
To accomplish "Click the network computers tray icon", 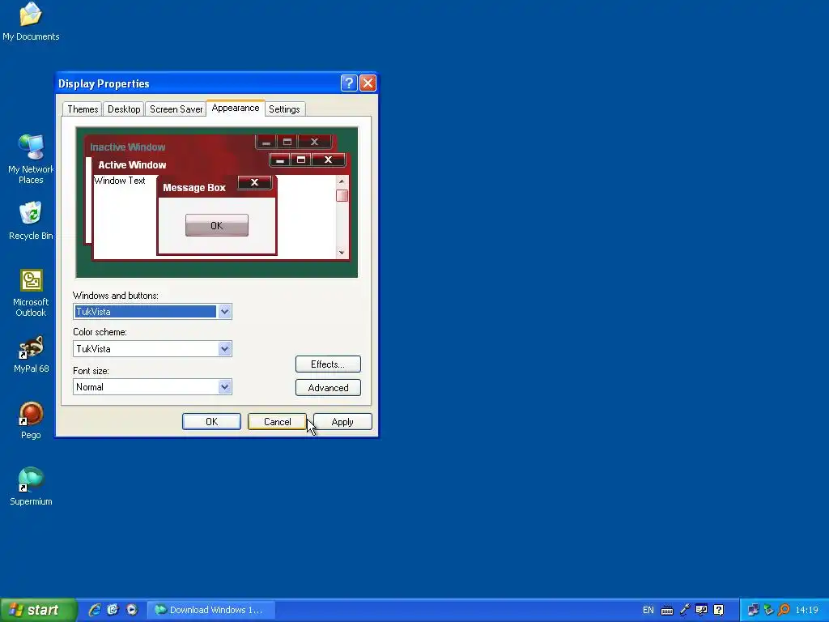I will coord(753,610).
